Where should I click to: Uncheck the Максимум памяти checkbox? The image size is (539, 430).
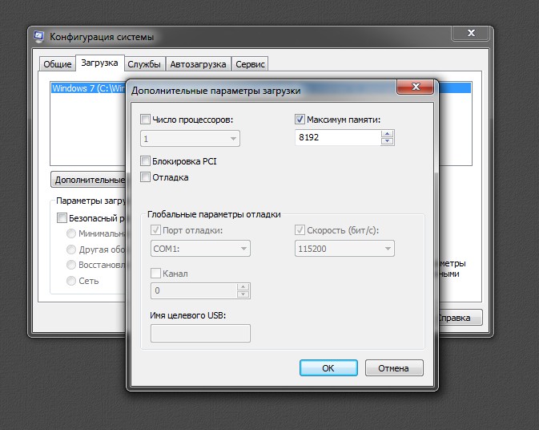(x=300, y=120)
